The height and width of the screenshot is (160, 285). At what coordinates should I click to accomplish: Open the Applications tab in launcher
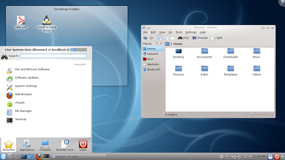point(27,144)
